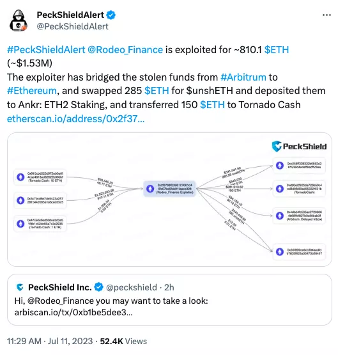Click the 11:29 AM Jul 11, 2023 timestamp
Screen dimensions: 338x355
[x=50, y=341]
